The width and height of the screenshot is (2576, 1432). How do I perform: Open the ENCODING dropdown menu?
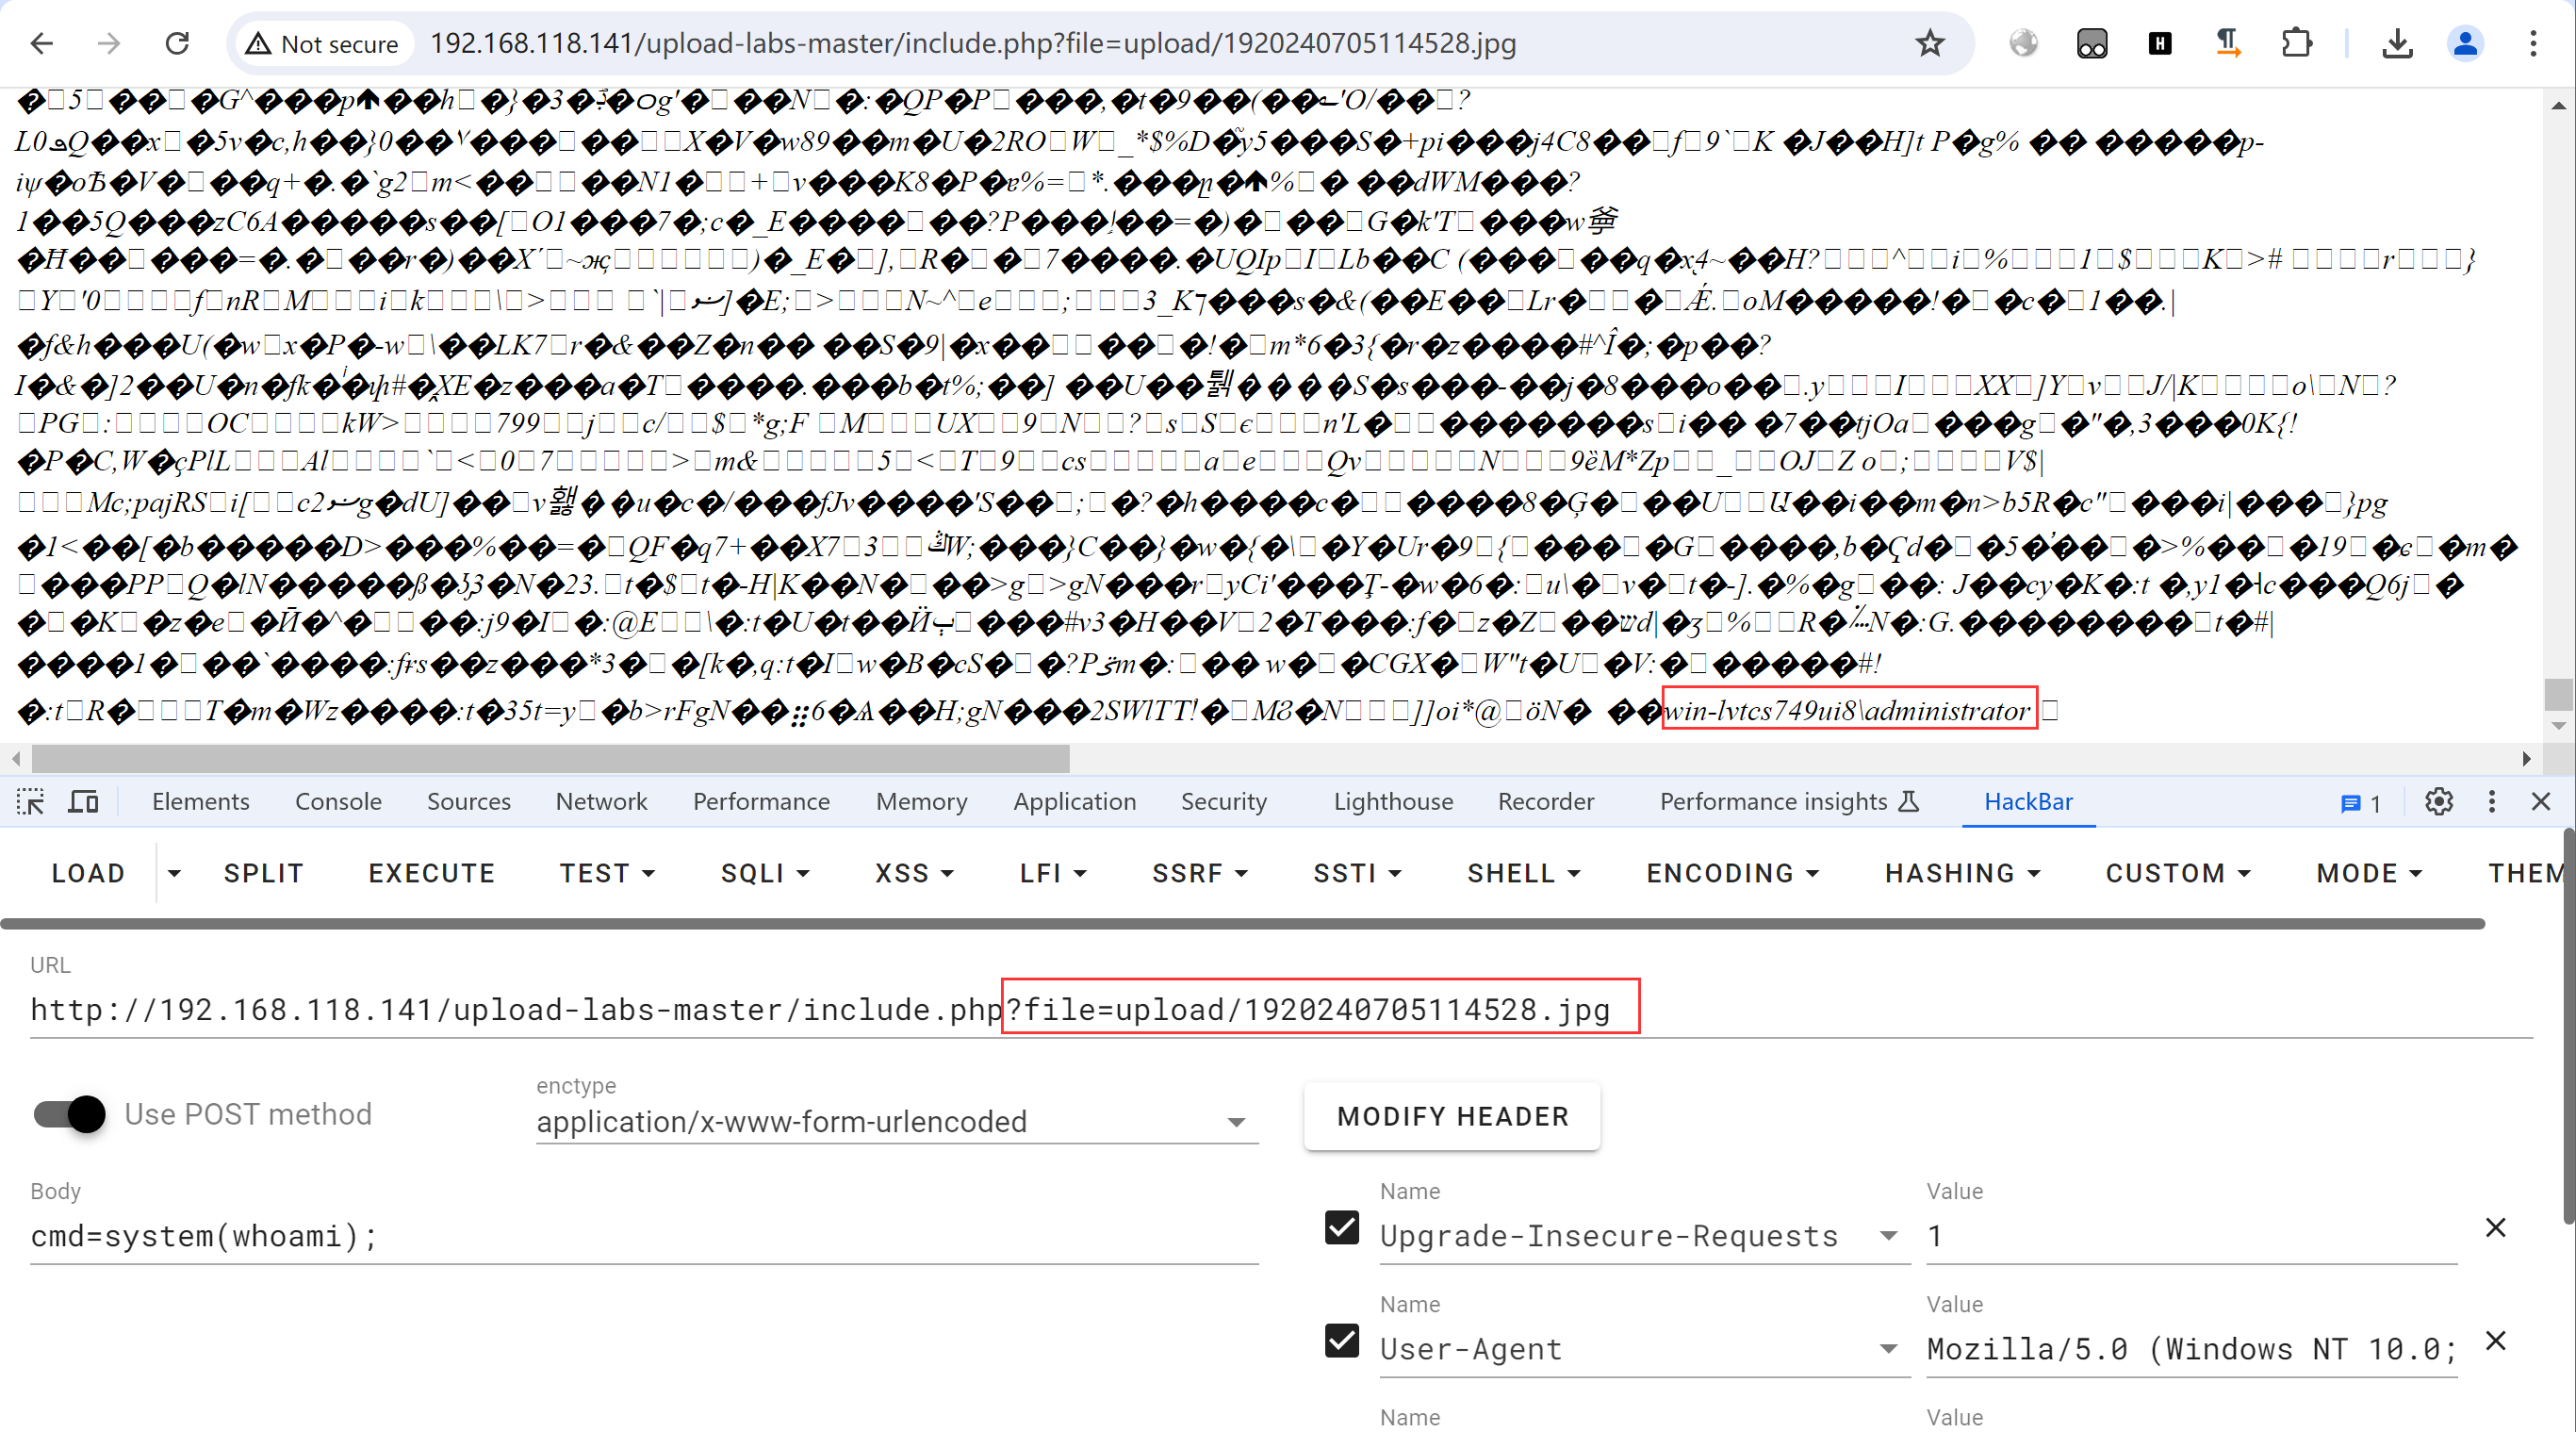[x=1732, y=873]
